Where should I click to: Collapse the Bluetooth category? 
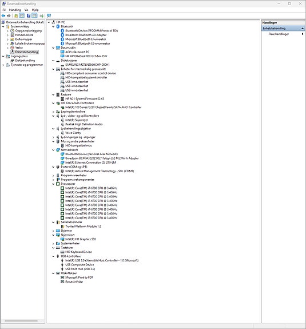[x=53, y=26]
